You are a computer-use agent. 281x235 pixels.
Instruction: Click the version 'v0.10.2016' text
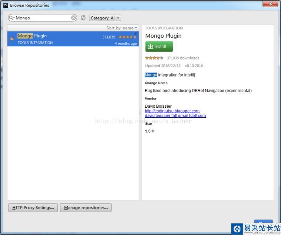[194, 66]
